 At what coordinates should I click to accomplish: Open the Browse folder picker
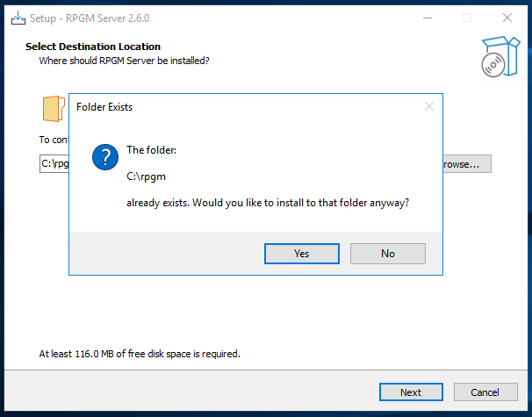coord(464,163)
